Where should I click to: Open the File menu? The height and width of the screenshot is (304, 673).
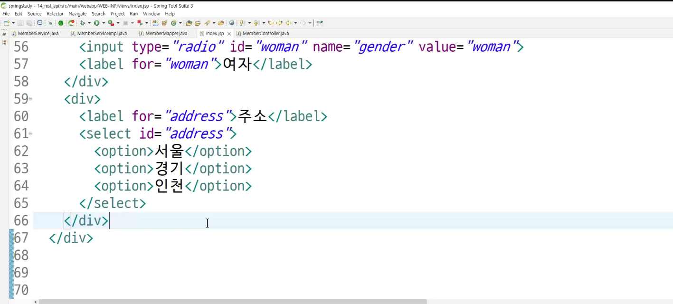(6, 14)
